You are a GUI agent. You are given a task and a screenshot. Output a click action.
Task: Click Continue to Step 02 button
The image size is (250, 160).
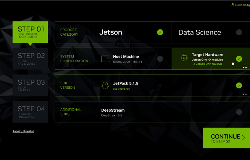point(226,138)
